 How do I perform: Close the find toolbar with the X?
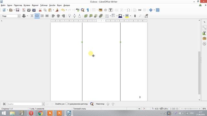coord(4,104)
